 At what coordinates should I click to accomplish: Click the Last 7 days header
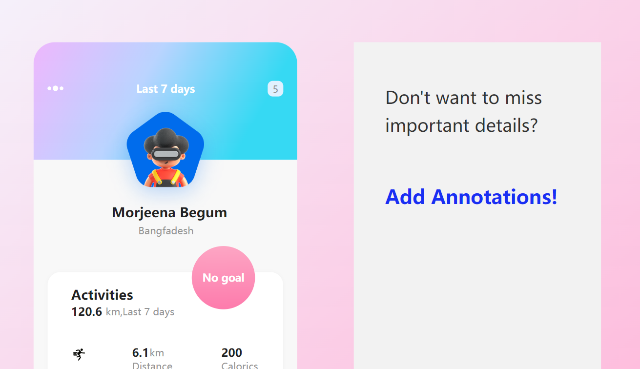(x=165, y=89)
